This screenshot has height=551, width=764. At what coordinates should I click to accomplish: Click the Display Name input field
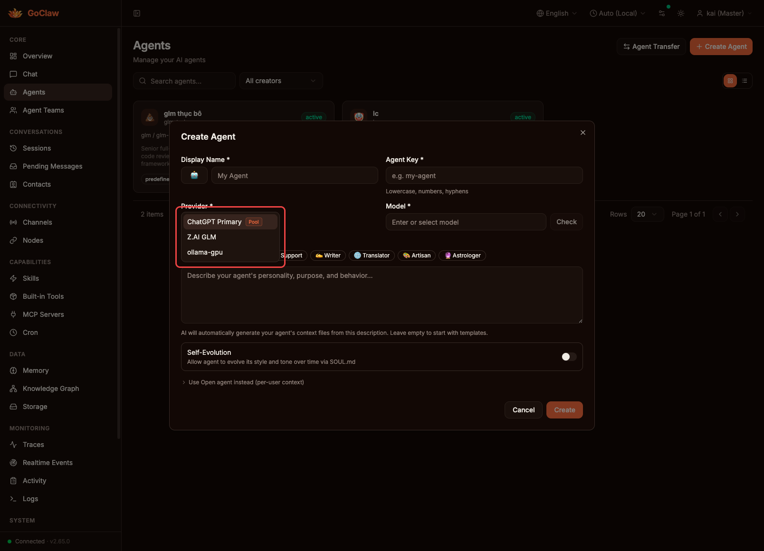click(x=295, y=175)
